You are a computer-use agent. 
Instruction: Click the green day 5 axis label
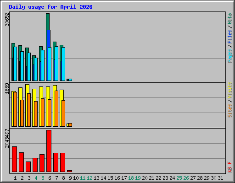[x=43, y=178]
